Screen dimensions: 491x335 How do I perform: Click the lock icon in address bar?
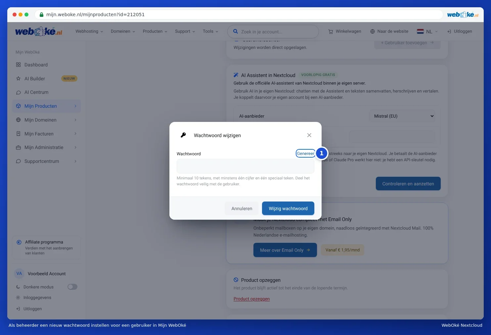point(41,15)
